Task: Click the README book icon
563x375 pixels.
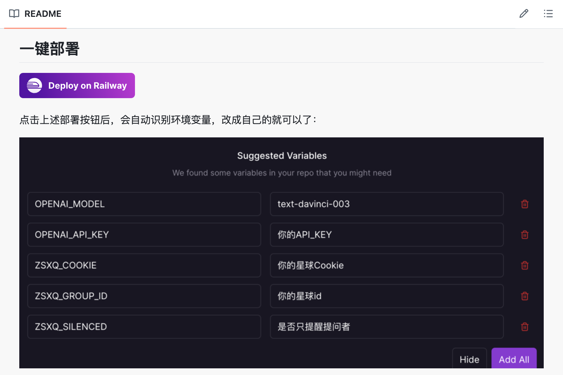Action: click(14, 14)
